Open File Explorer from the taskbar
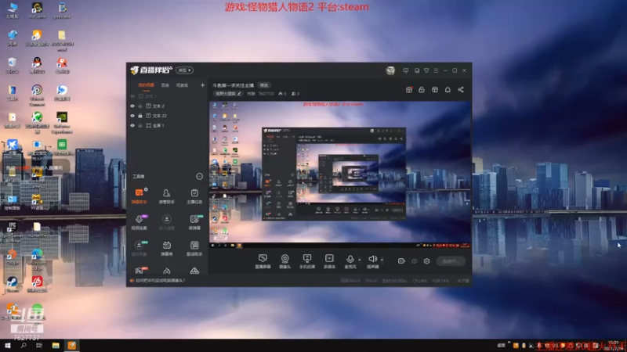The image size is (627, 352). click(56, 345)
